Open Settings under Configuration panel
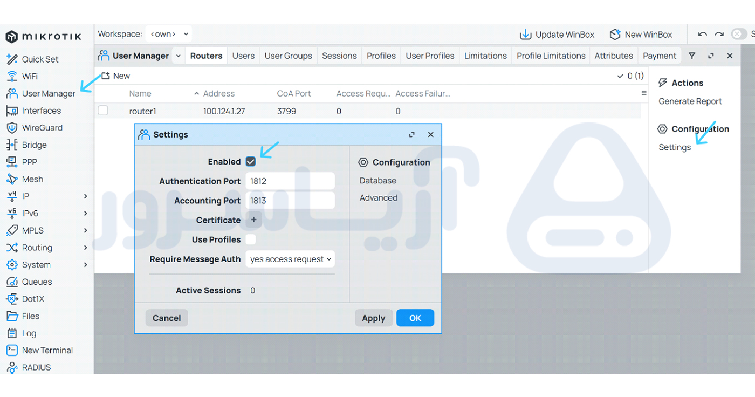The height and width of the screenshot is (397, 755). click(675, 147)
